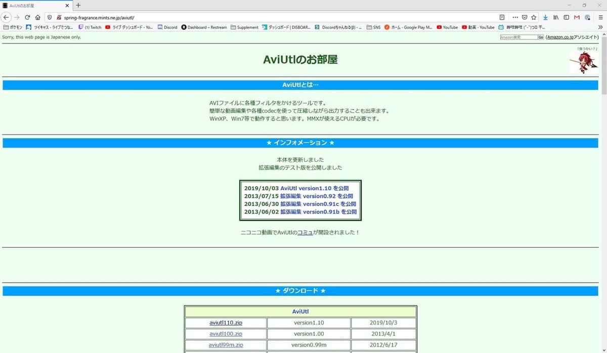The image size is (607, 353).
Task: Open the browser home page icon
Action: click(x=37, y=17)
